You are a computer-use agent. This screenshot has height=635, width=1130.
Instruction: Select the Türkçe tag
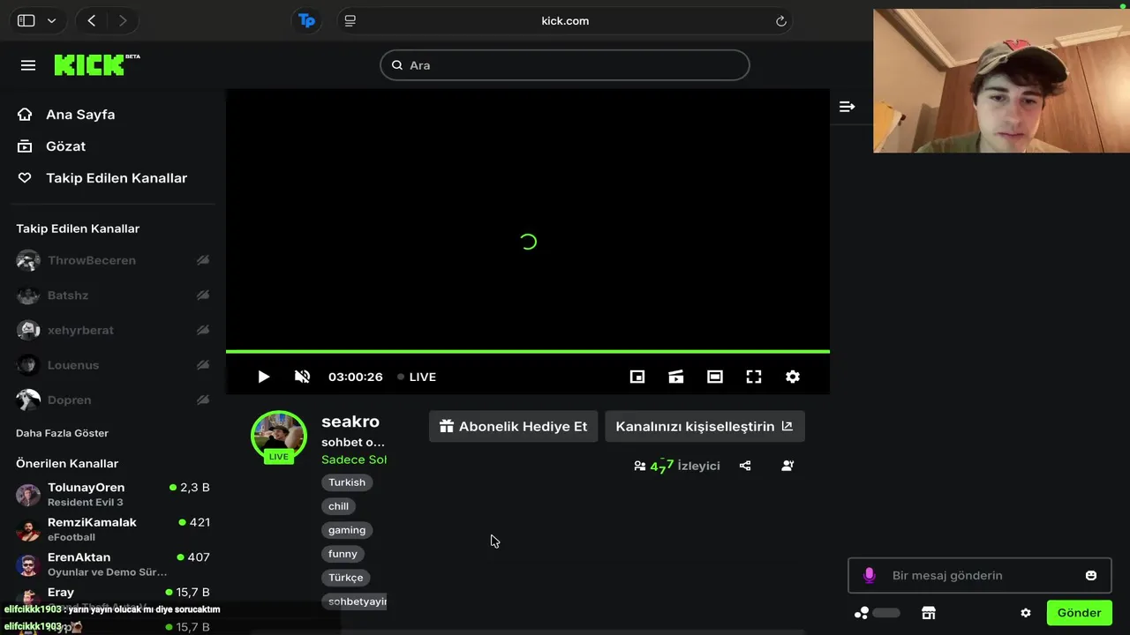[x=346, y=578]
